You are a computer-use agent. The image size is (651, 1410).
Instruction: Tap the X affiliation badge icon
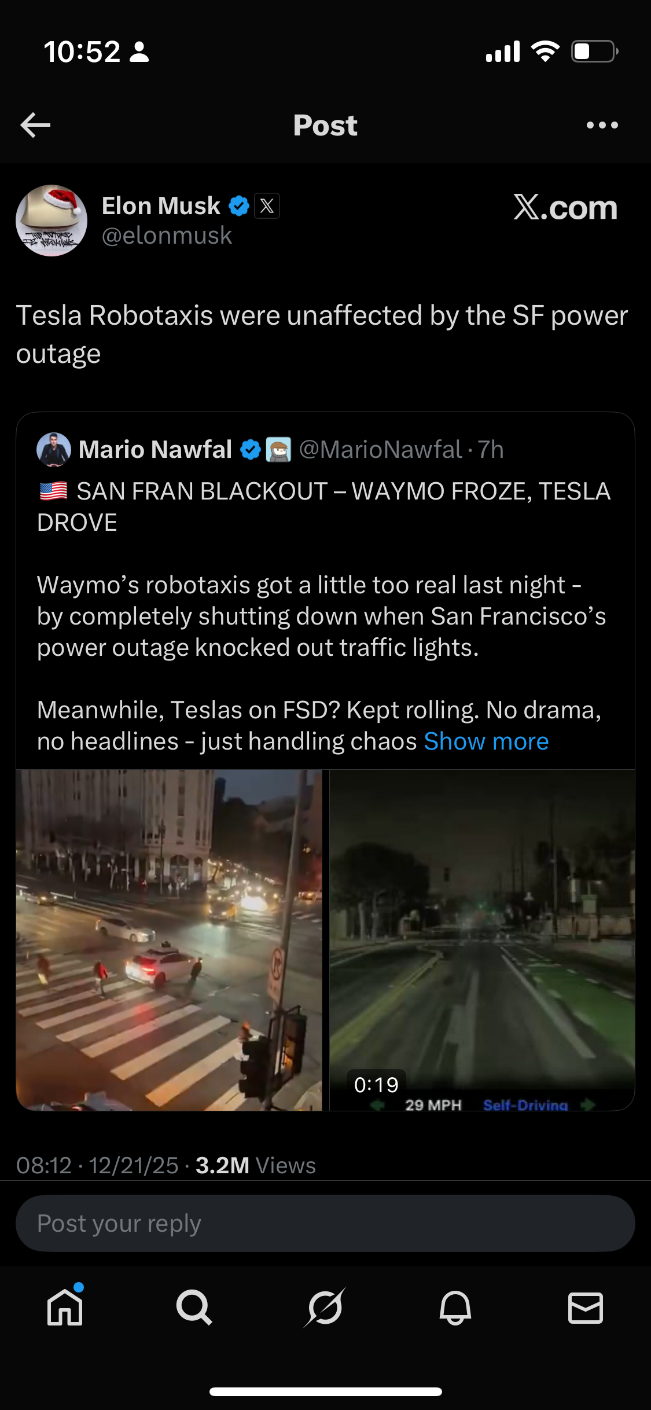point(267,206)
